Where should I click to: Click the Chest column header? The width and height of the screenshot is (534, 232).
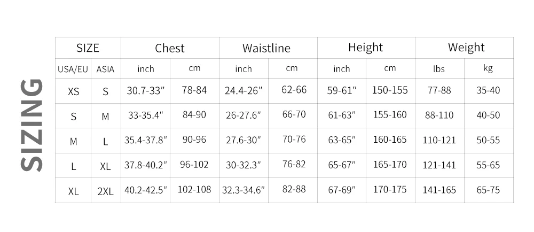pyautogui.click(x=170, y=48)
